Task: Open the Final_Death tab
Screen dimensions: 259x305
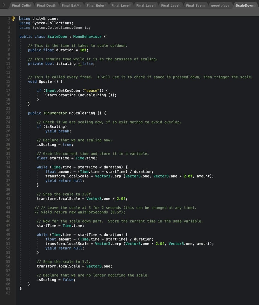Action: pyautogui.click(x=46, y=5)
